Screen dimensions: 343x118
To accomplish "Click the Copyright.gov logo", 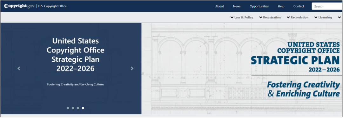I will point(19,6).
